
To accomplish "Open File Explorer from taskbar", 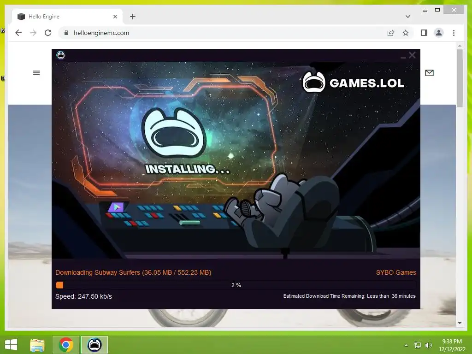I will click(37, 345).
